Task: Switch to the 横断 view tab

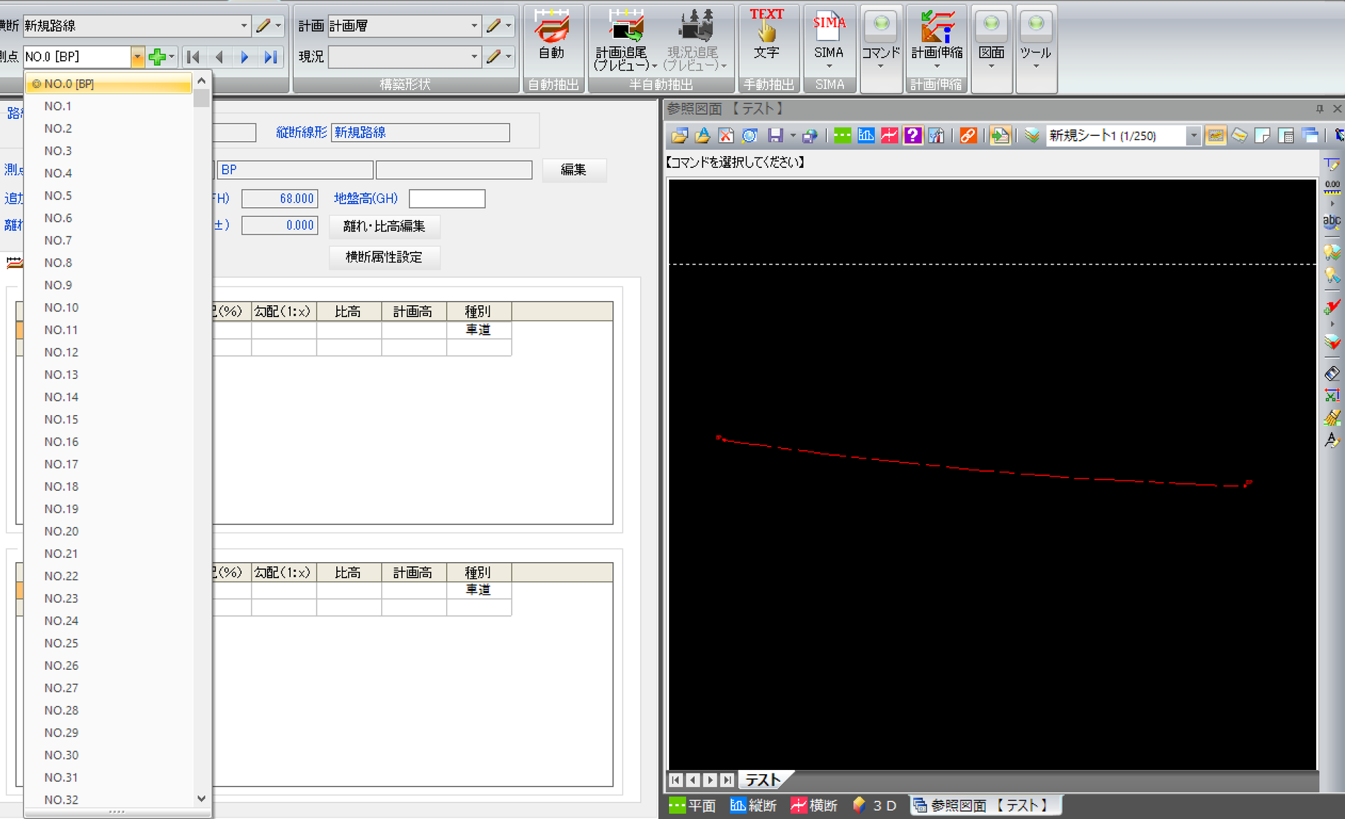Action: pyautogui.click(x=814, y=806)
